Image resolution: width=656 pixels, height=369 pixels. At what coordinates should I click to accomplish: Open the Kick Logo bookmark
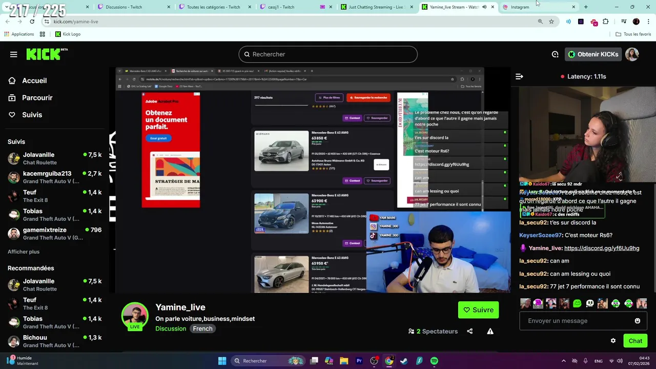68,34
